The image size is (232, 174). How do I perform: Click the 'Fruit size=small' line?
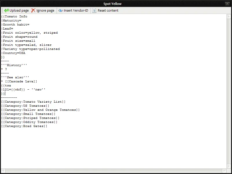coord(18,41)
